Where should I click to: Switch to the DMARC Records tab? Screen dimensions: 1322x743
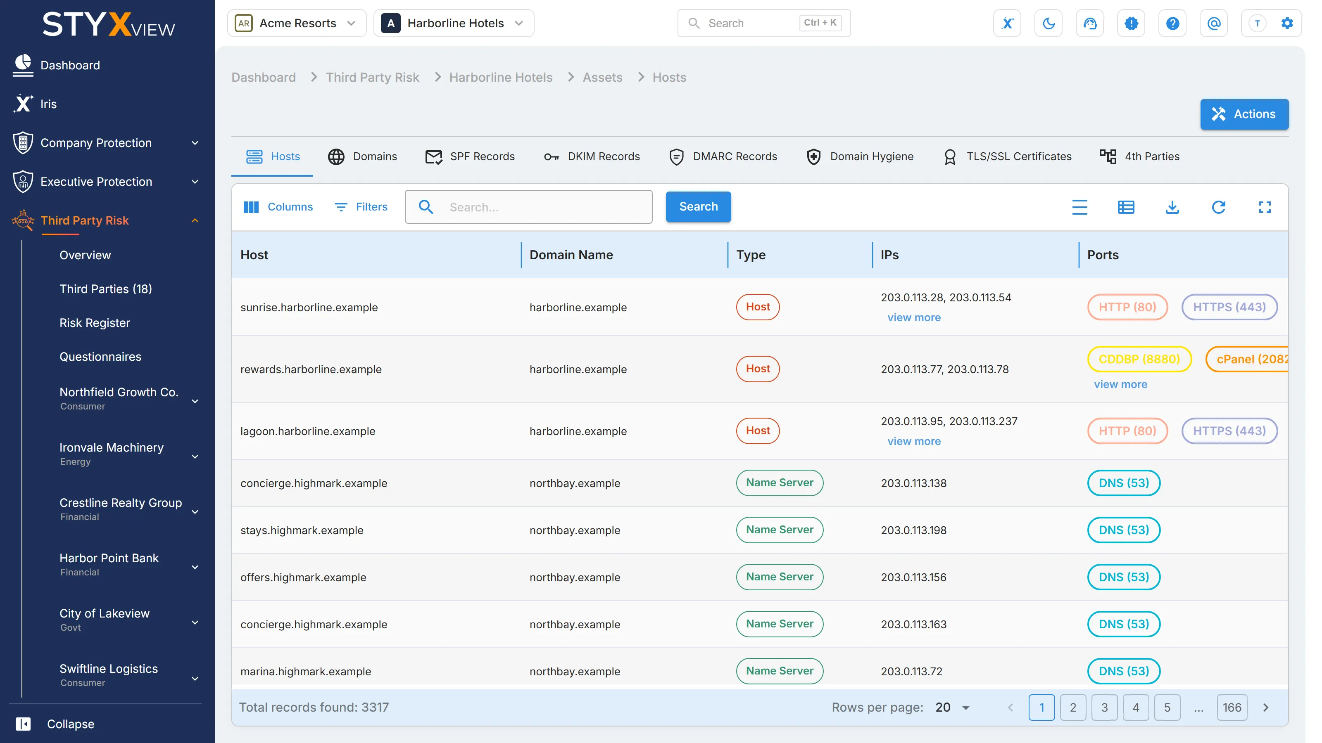[723, 156]
